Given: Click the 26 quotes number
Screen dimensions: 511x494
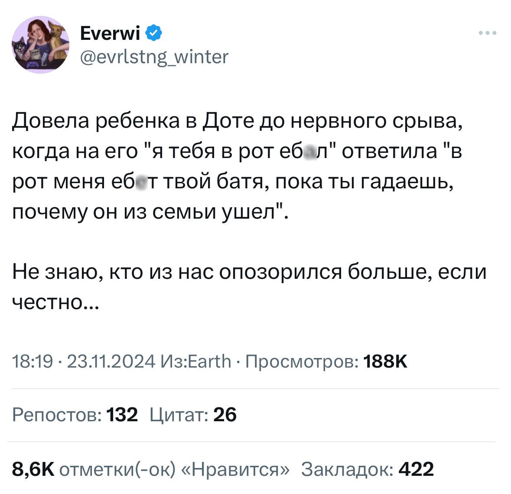Looking at the screenshot, I should (225, 415).
